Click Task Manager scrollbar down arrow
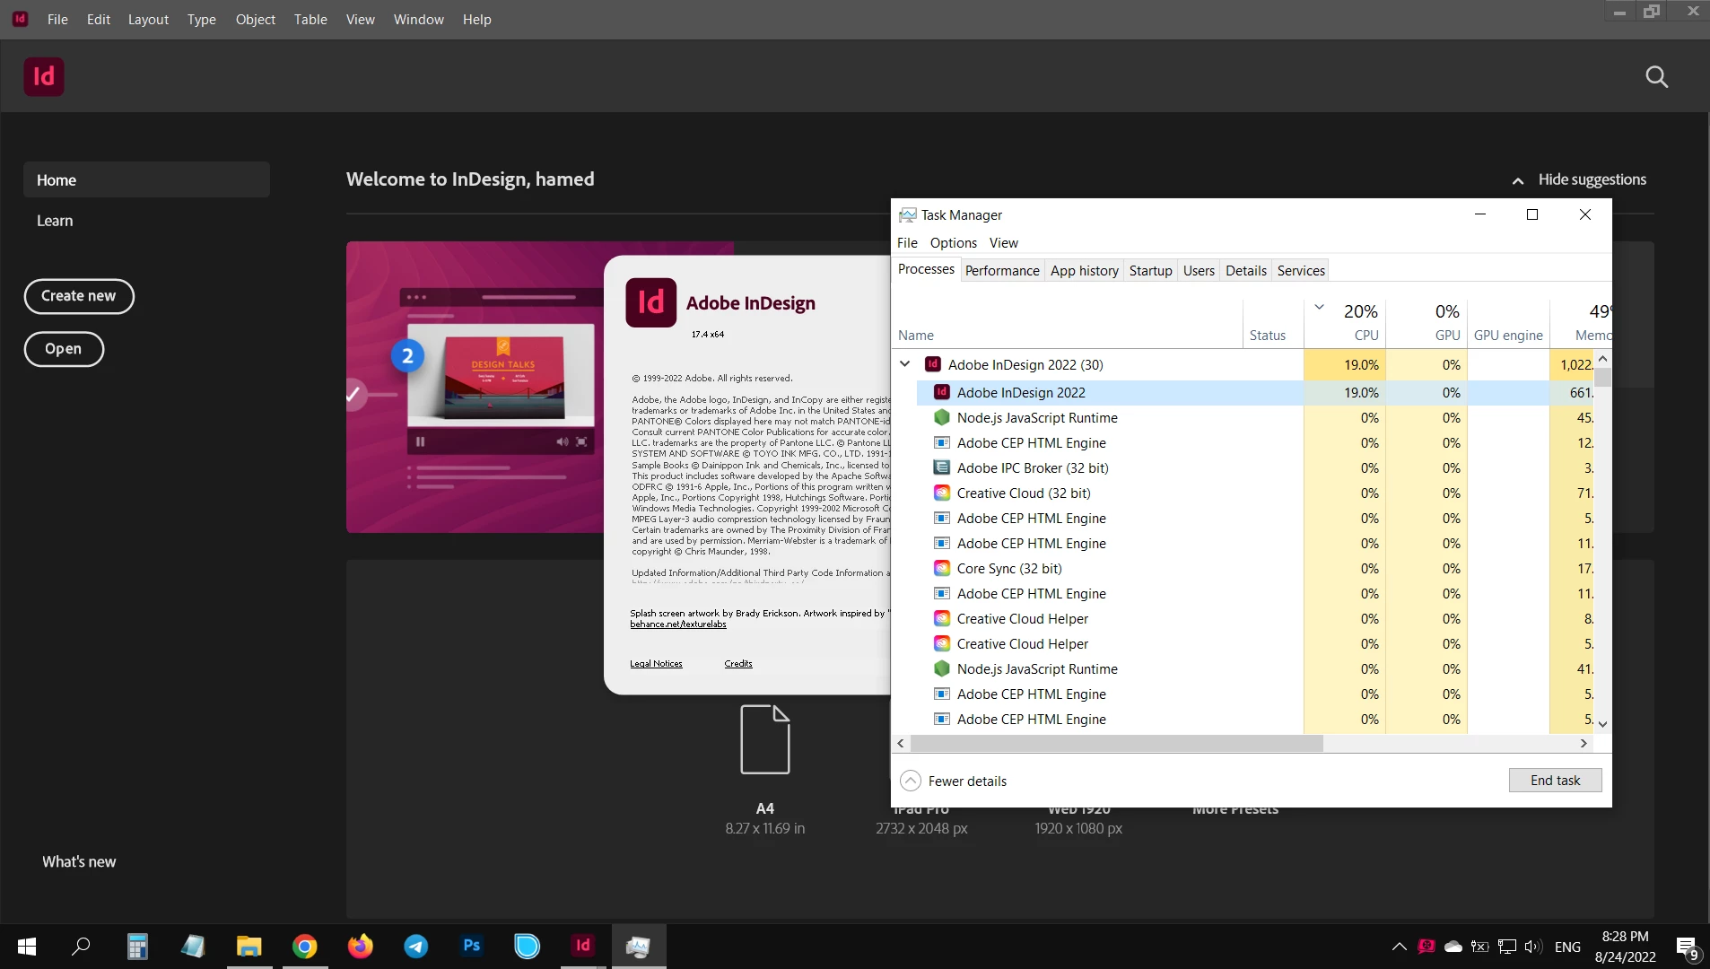Viewport: 1710px width, 969px height. tap(1602, 724)
